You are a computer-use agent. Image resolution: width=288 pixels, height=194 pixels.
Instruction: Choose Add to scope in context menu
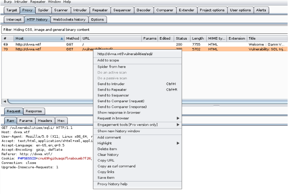(x=138, y=60)
